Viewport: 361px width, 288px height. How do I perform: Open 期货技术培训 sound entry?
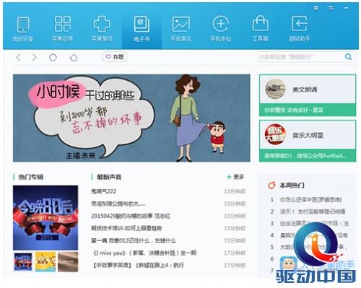tap(126, 228)
